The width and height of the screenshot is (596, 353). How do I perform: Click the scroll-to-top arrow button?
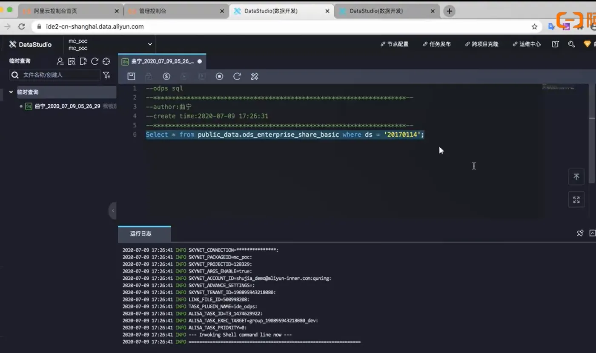pos(576,177)
